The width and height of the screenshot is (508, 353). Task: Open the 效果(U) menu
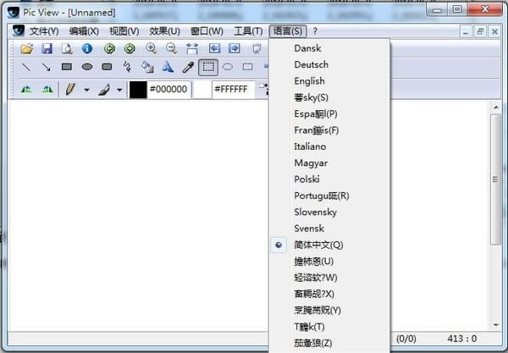coord(164,31)
